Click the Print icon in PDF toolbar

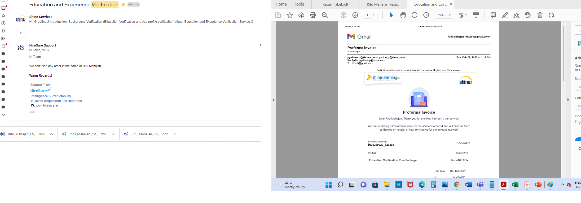(313, 15)
